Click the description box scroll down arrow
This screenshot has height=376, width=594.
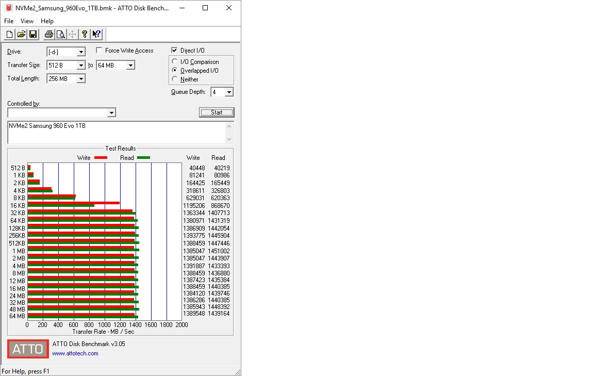[x=229, y=139]
